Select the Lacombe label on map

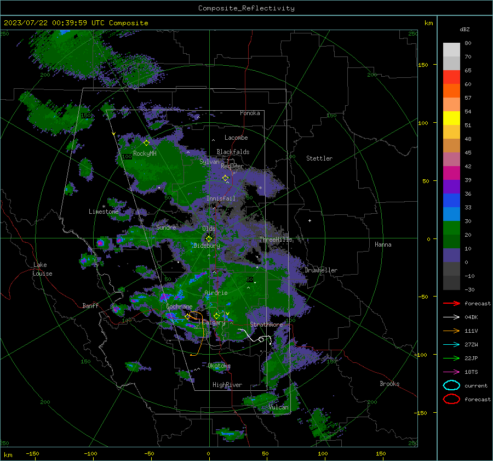coord(236,138)
